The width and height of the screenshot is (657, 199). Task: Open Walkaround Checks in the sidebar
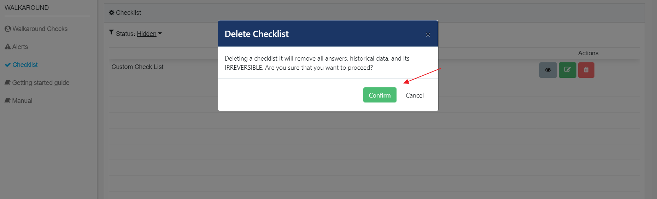click(x=36, y=29)
